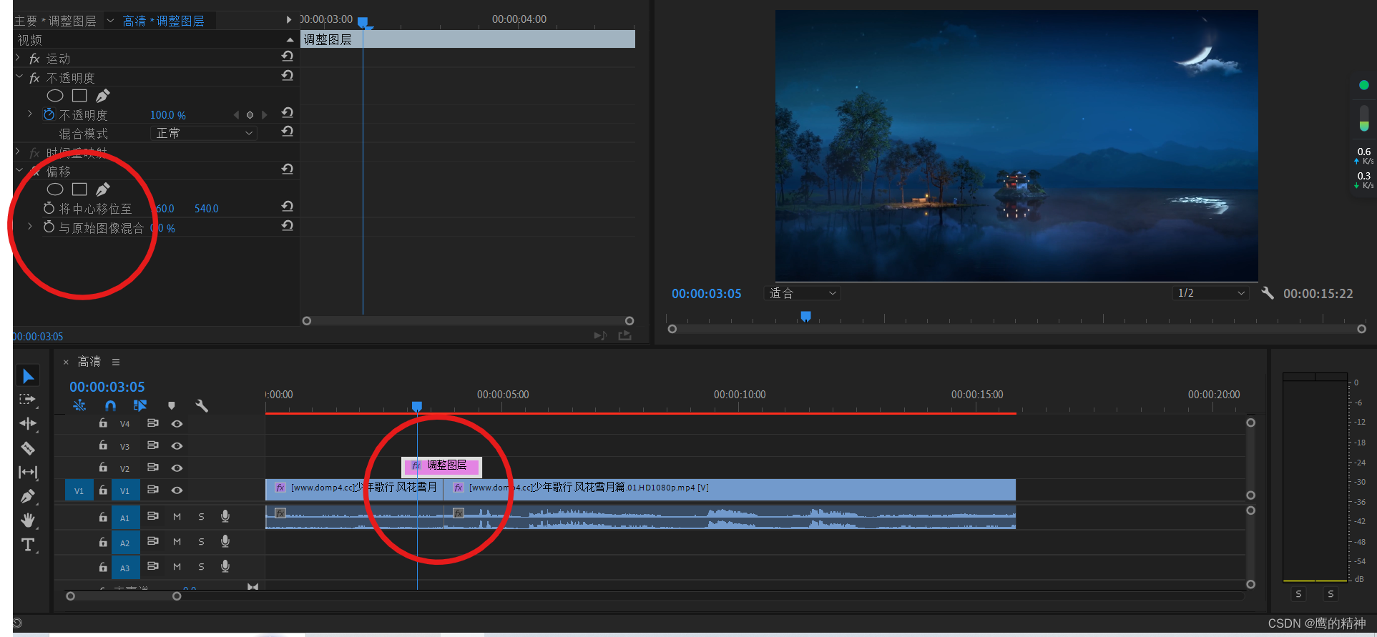
Task: Add Opacity keyframe diamond
Action: (x=250, y=115)
